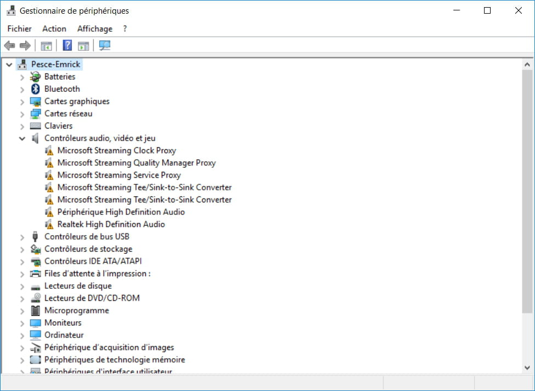Click the Moniteurs icon
Screen dimensions: 535x391
tap(35, 323)
